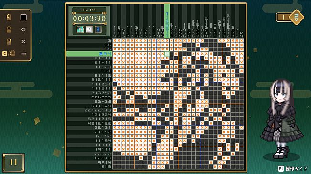Click the green highlighted column clue header
Image resolution: width=311 pixels, height=174 pixels.
167,21
